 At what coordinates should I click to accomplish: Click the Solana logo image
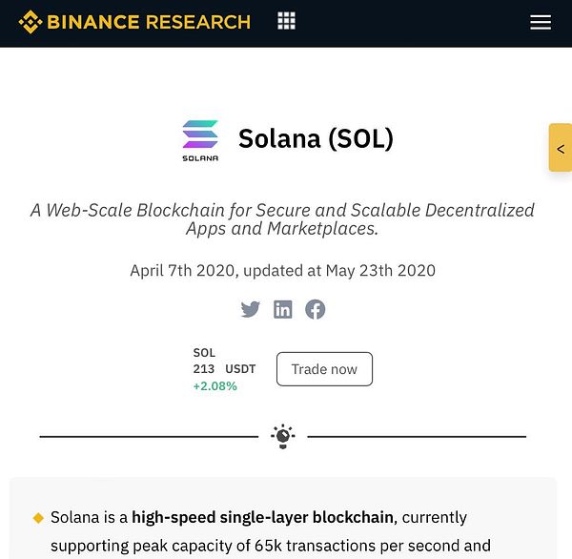point(200,140)
